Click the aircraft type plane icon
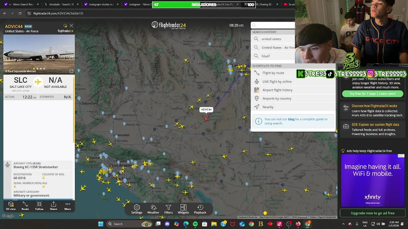 click(x=7, y=165)
